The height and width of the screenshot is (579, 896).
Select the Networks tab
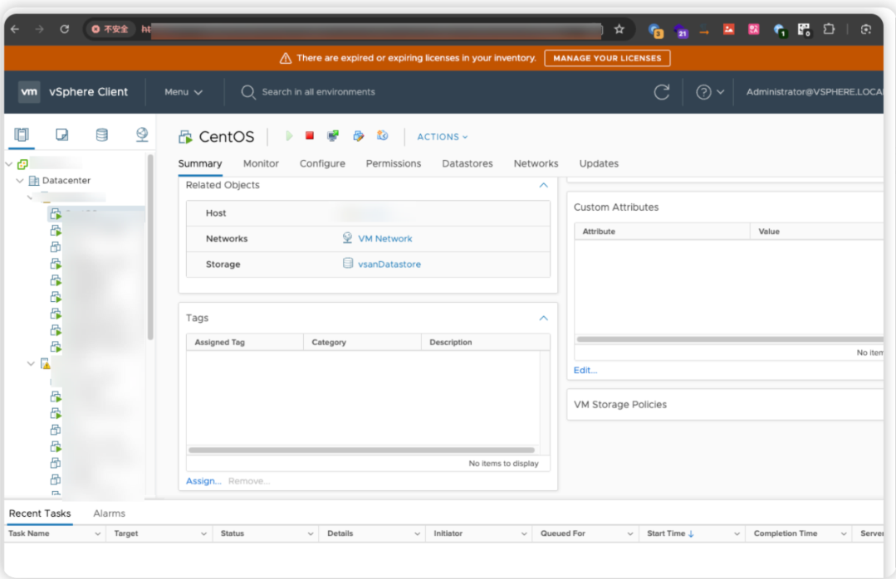(536, 163)
